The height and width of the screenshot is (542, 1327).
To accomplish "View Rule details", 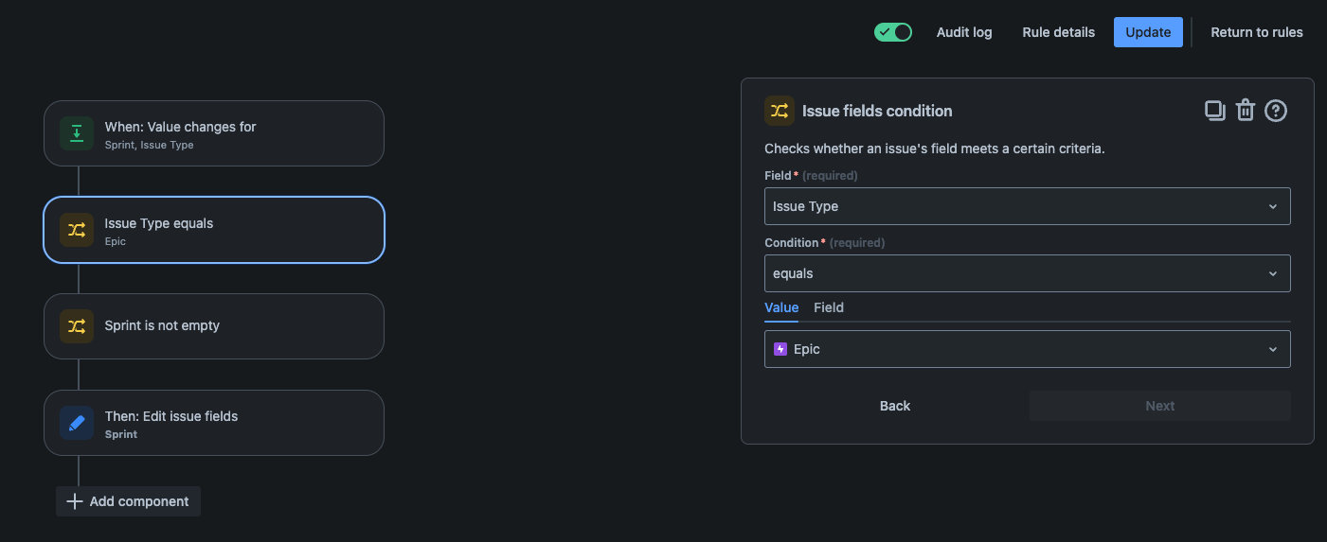I will (x=1059, y=32).
